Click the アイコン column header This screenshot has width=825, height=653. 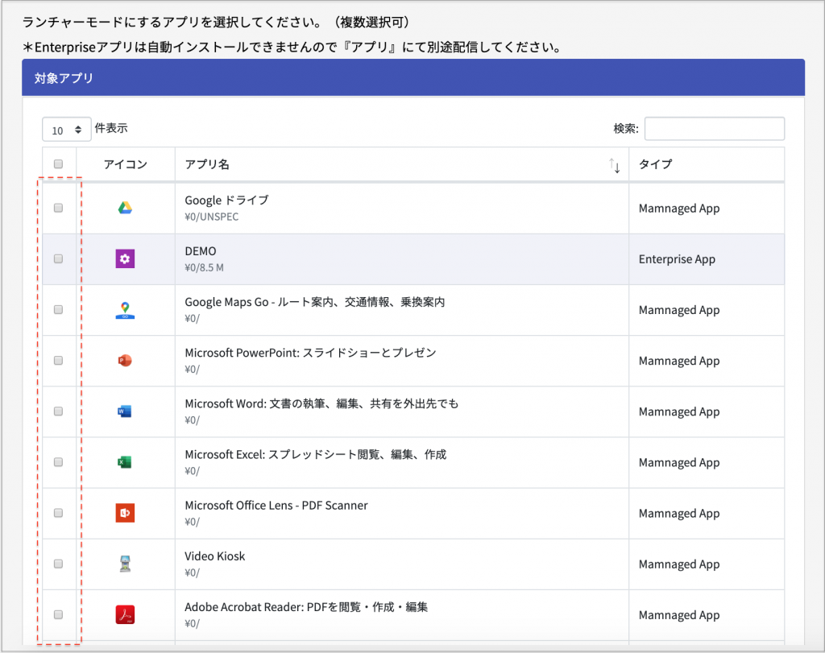(x=125, y=164)
